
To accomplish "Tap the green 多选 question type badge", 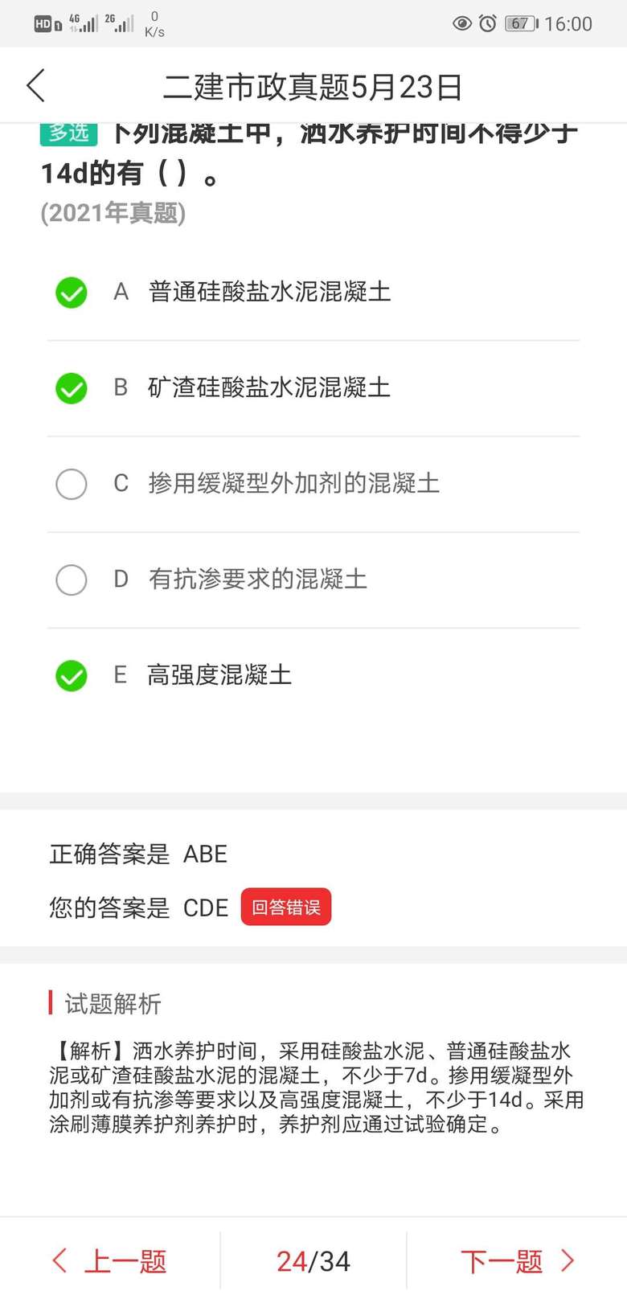I will (x=68, y=133).
